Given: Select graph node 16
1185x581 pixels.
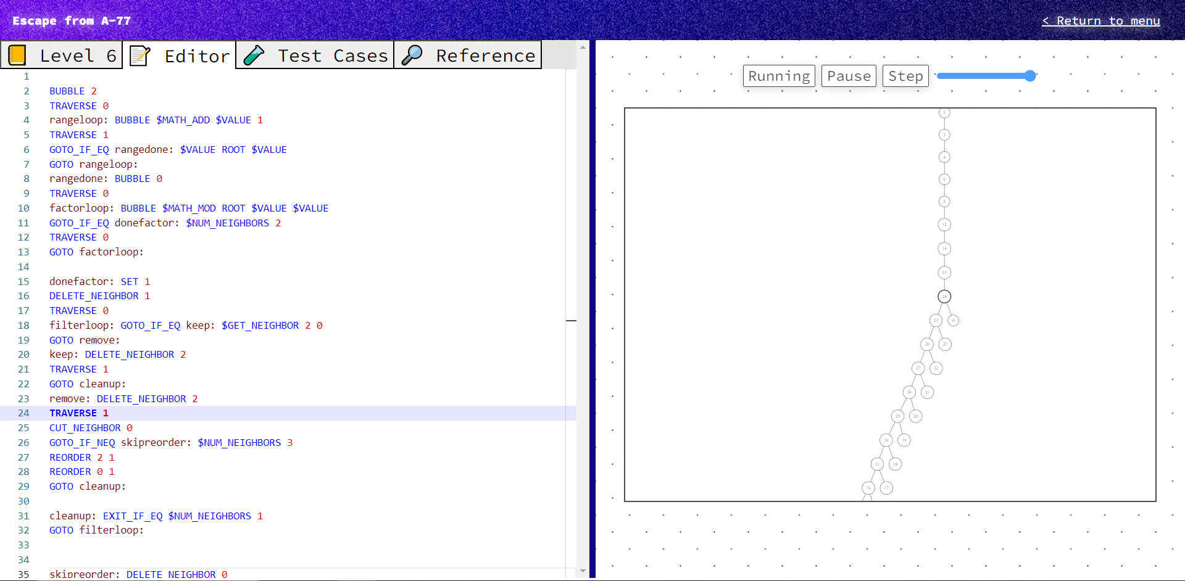Looking at the screenshot, I should (944, 249).
